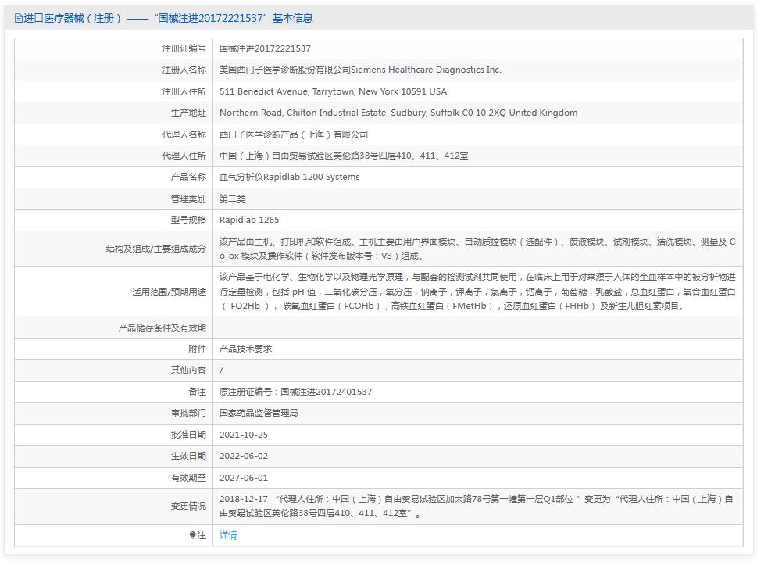This screenshot has width=757, height=563.
Task: Click the 注册人名称 label
Action: 184,70
